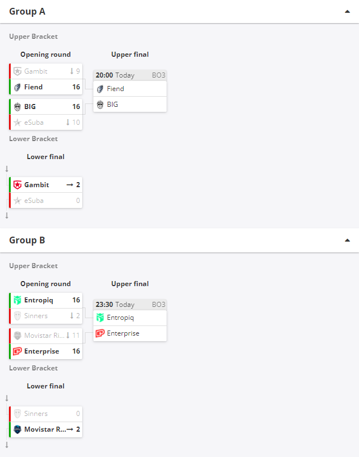This screenshot has height=457, width=359.
Task: Collapse the Group B section arrow
Action: point(347,240)
